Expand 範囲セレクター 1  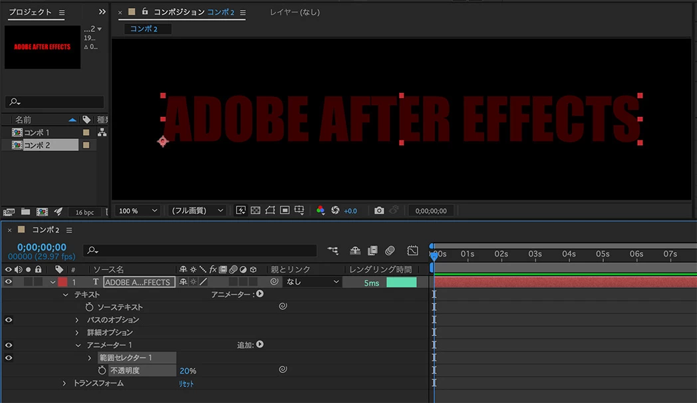(90, 358)
